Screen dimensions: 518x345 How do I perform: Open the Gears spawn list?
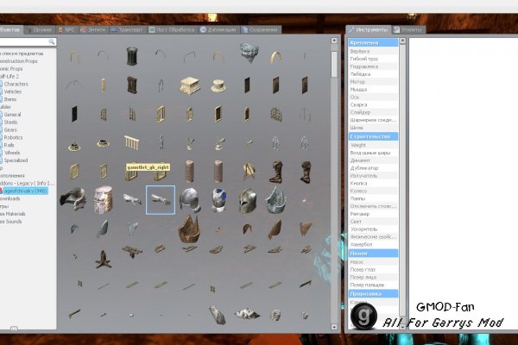[10, 129]
